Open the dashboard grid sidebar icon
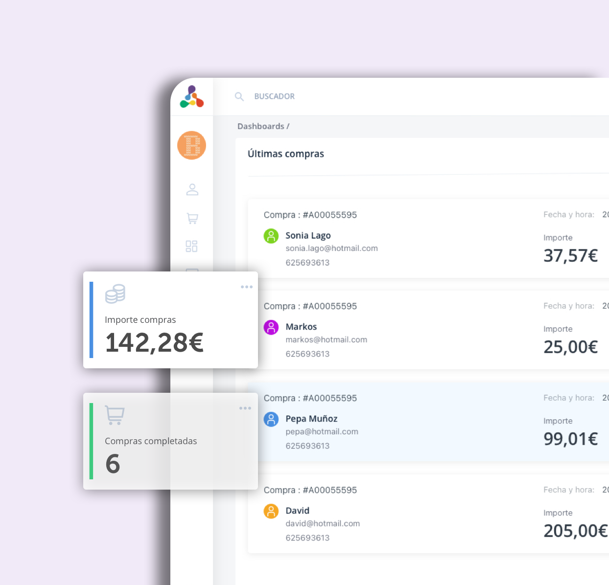The image size is (609, 585). [191, 246]
